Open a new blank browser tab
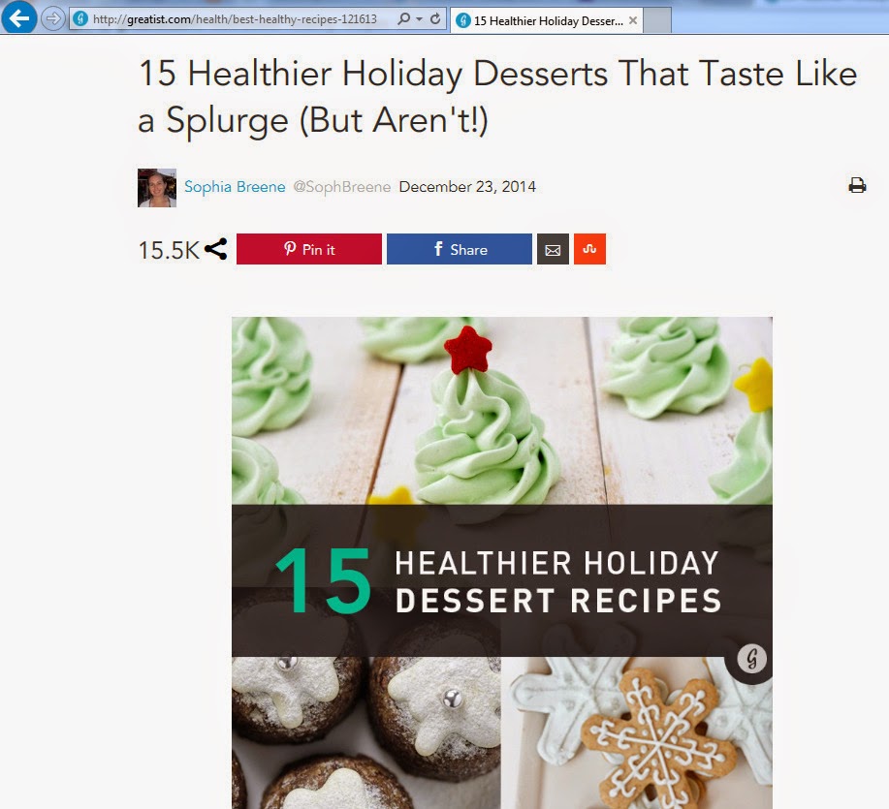889x809 pixels. click(x=657, y=20)
